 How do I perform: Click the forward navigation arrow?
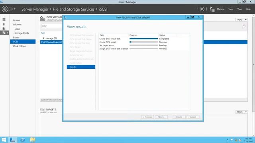click(x=11, y=9)
